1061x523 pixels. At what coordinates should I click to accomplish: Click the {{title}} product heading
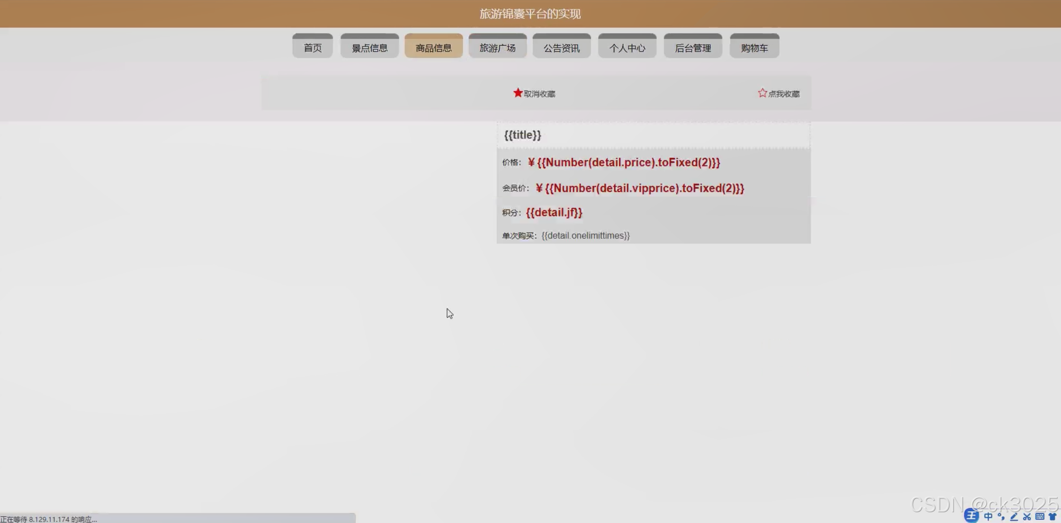pos(522,135)
